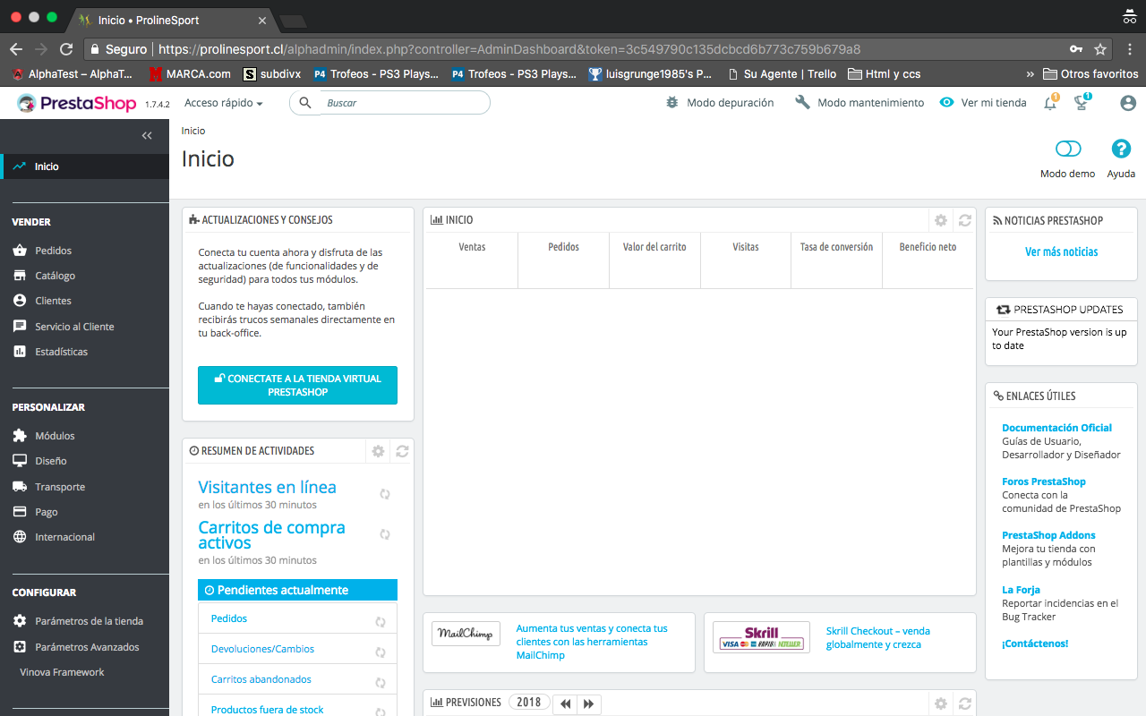Bookmark page with the star icon
The image size is (1146, 716).
[x=1100, y=49]
